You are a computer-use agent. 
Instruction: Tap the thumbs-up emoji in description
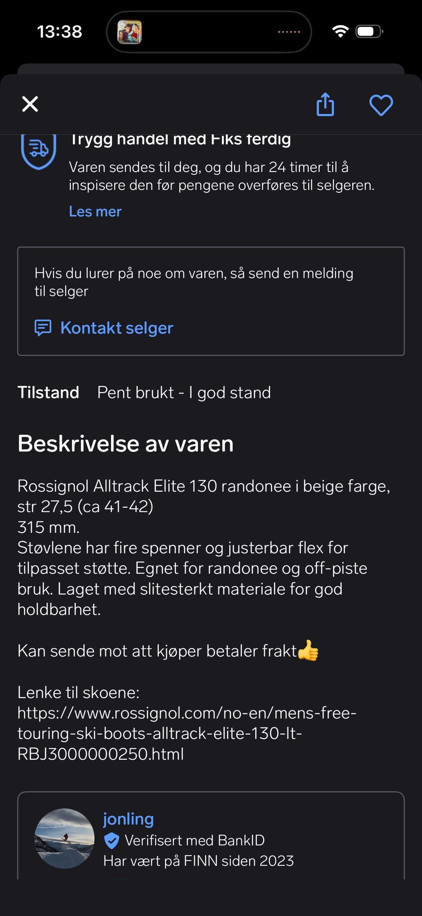tap(308, 651)
